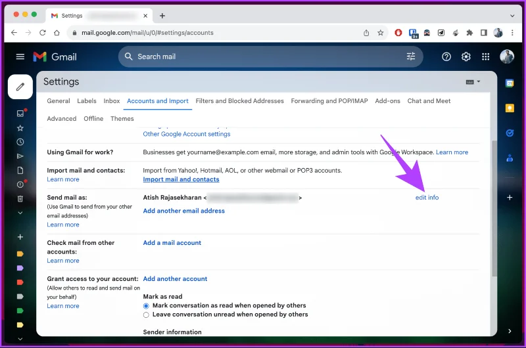Open the Support help icon

(x=446, y=57)
